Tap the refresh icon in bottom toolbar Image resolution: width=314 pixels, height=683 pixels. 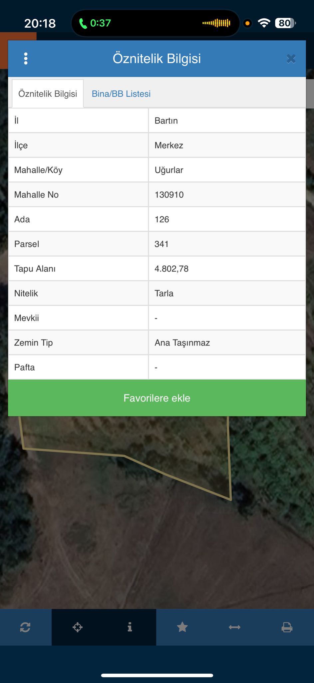pos(25,627)
